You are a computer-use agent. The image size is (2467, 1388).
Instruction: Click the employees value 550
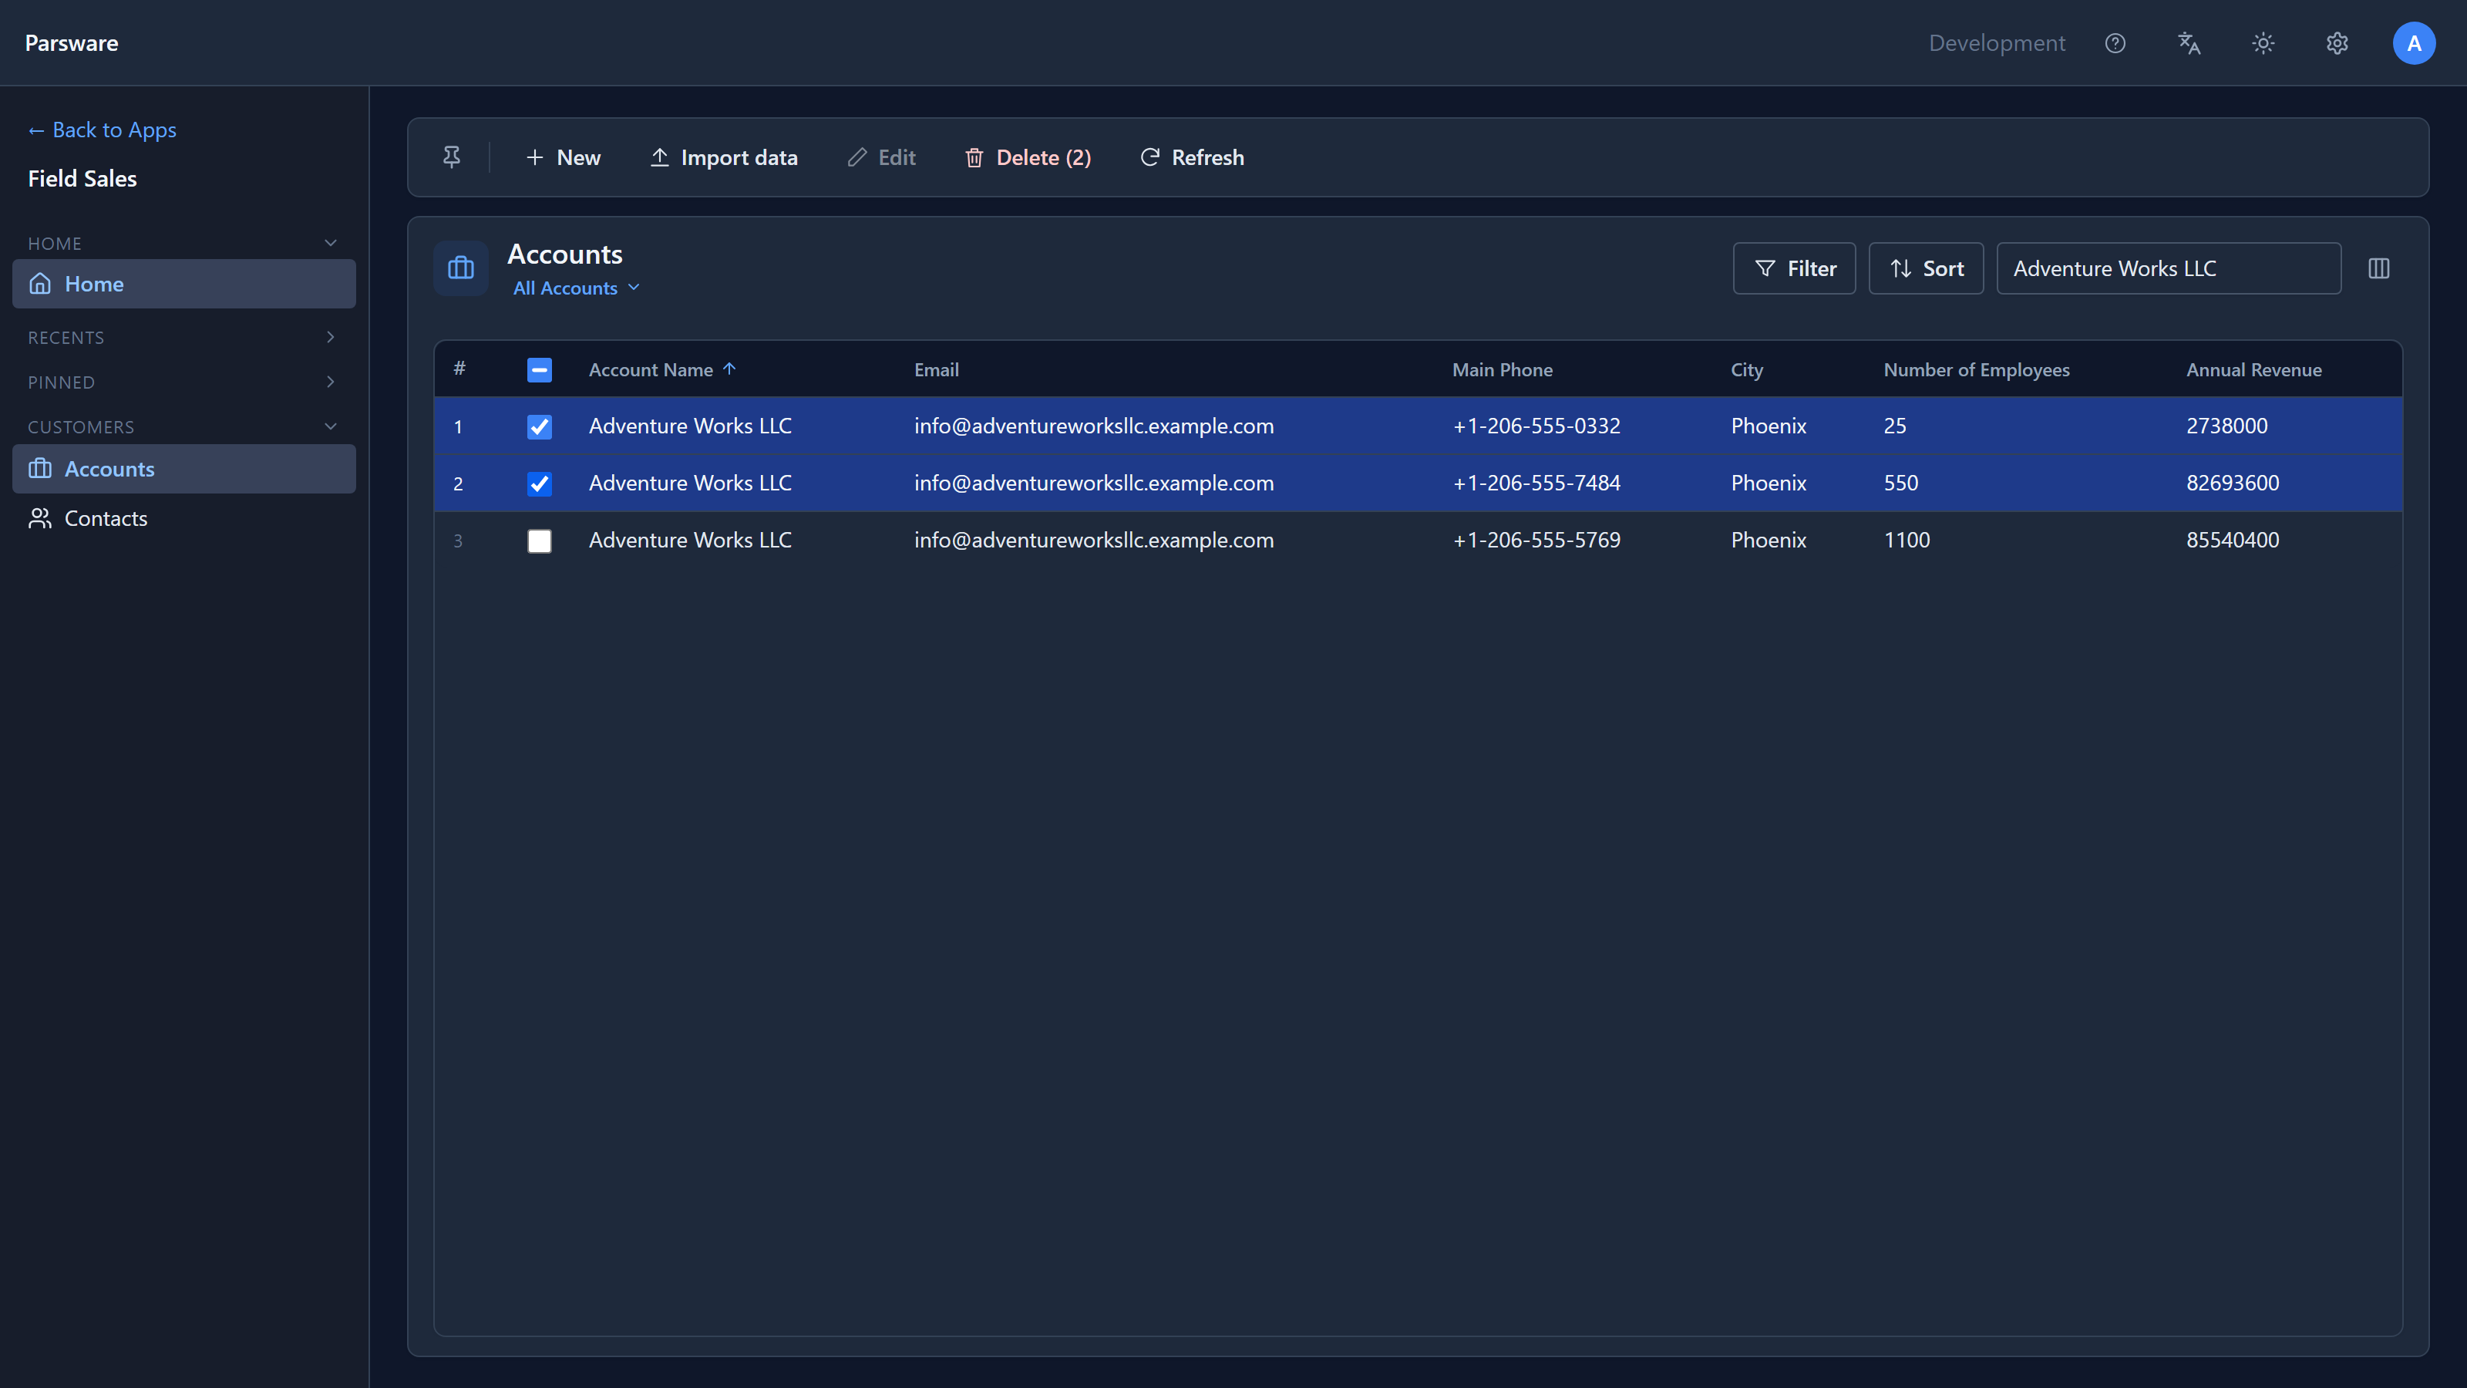tap(1900, 483)
